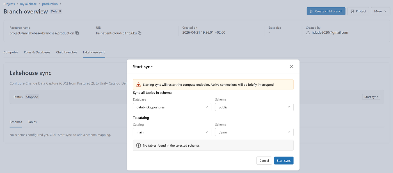Image resolution: width=393 pixels, height=173 pixels.
Task: Click Create child branch button
Action: tap(326, 11)
